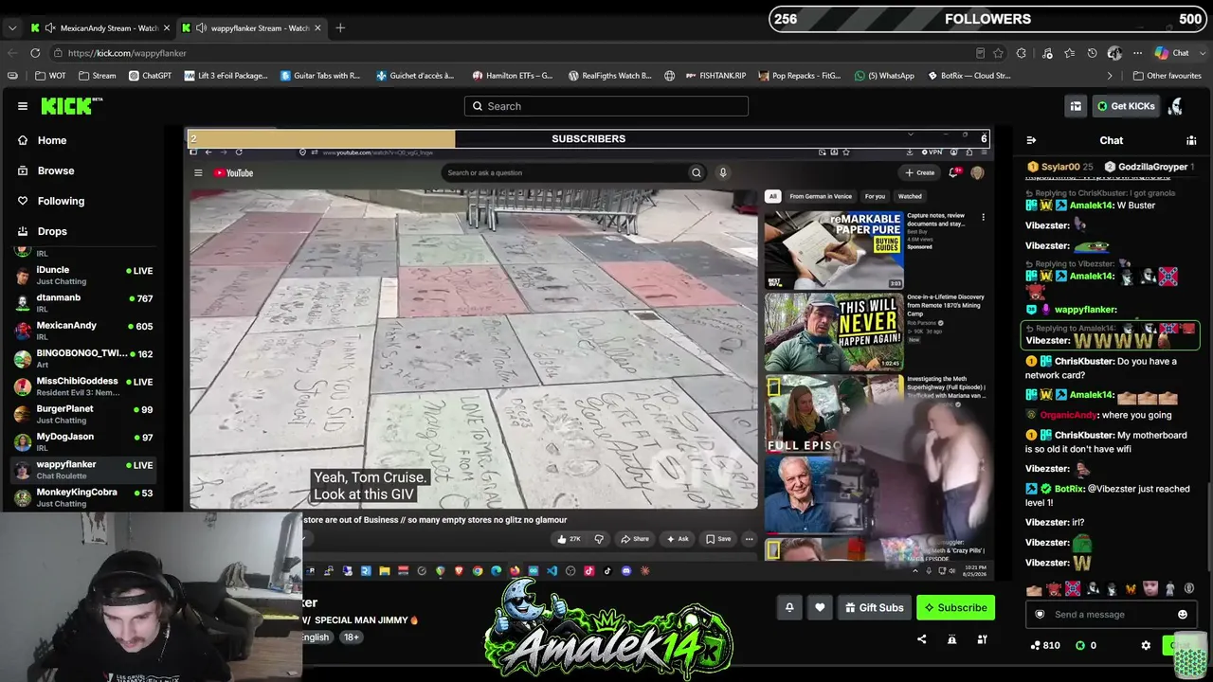
Task: Open the ChatGPT bookmark
Action: (150, 76)
